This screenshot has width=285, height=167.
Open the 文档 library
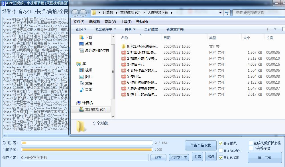(86, 83)
